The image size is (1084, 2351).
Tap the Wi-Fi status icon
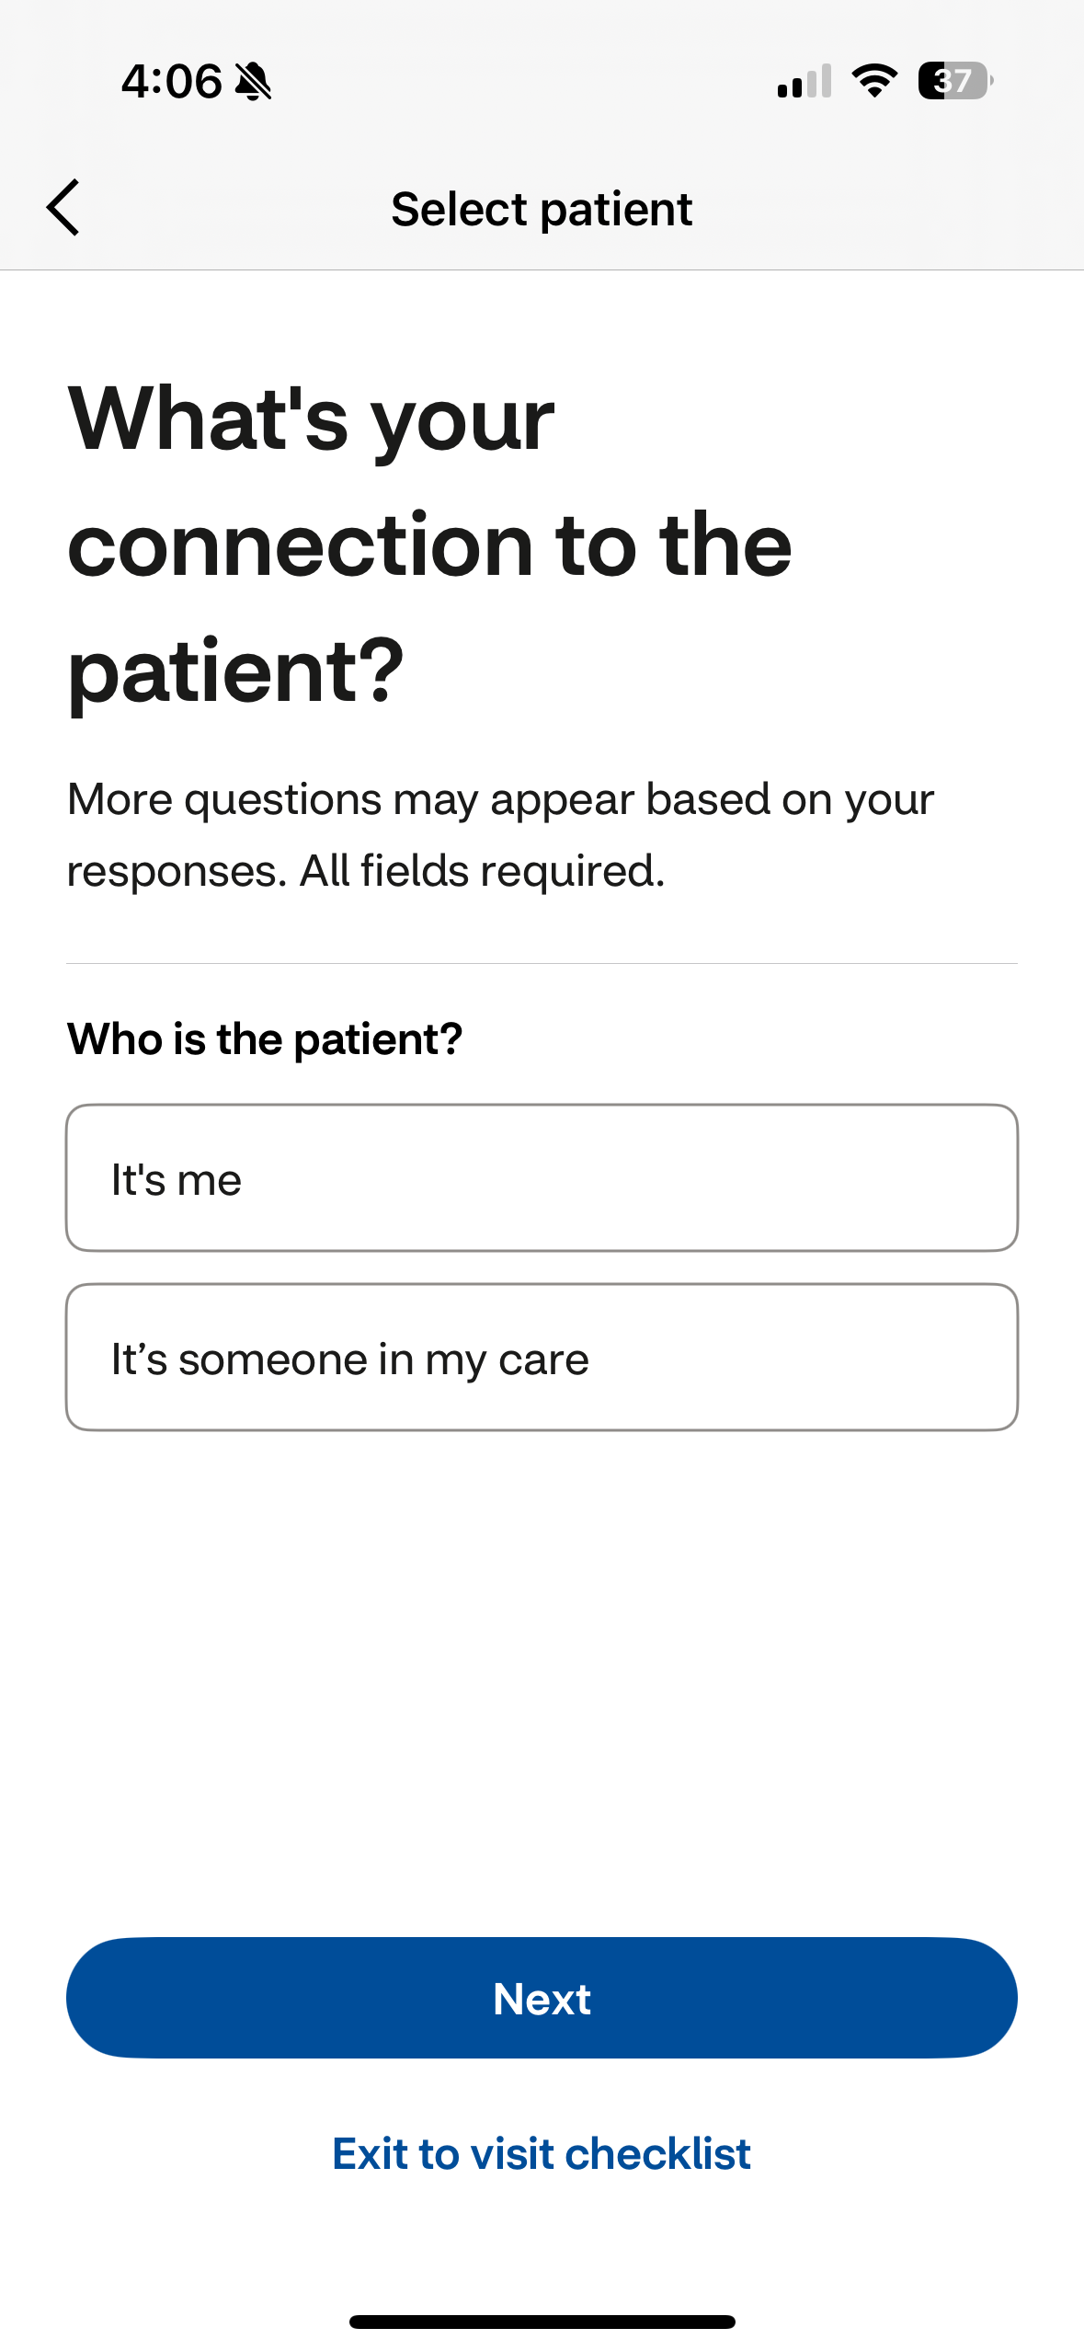(874, 81)
